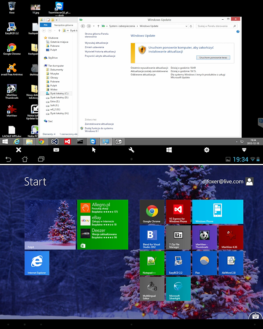This screenshot has height=329, width=263.
Task: Select Sieć in the navigation pane
Action: coord(48,121)
